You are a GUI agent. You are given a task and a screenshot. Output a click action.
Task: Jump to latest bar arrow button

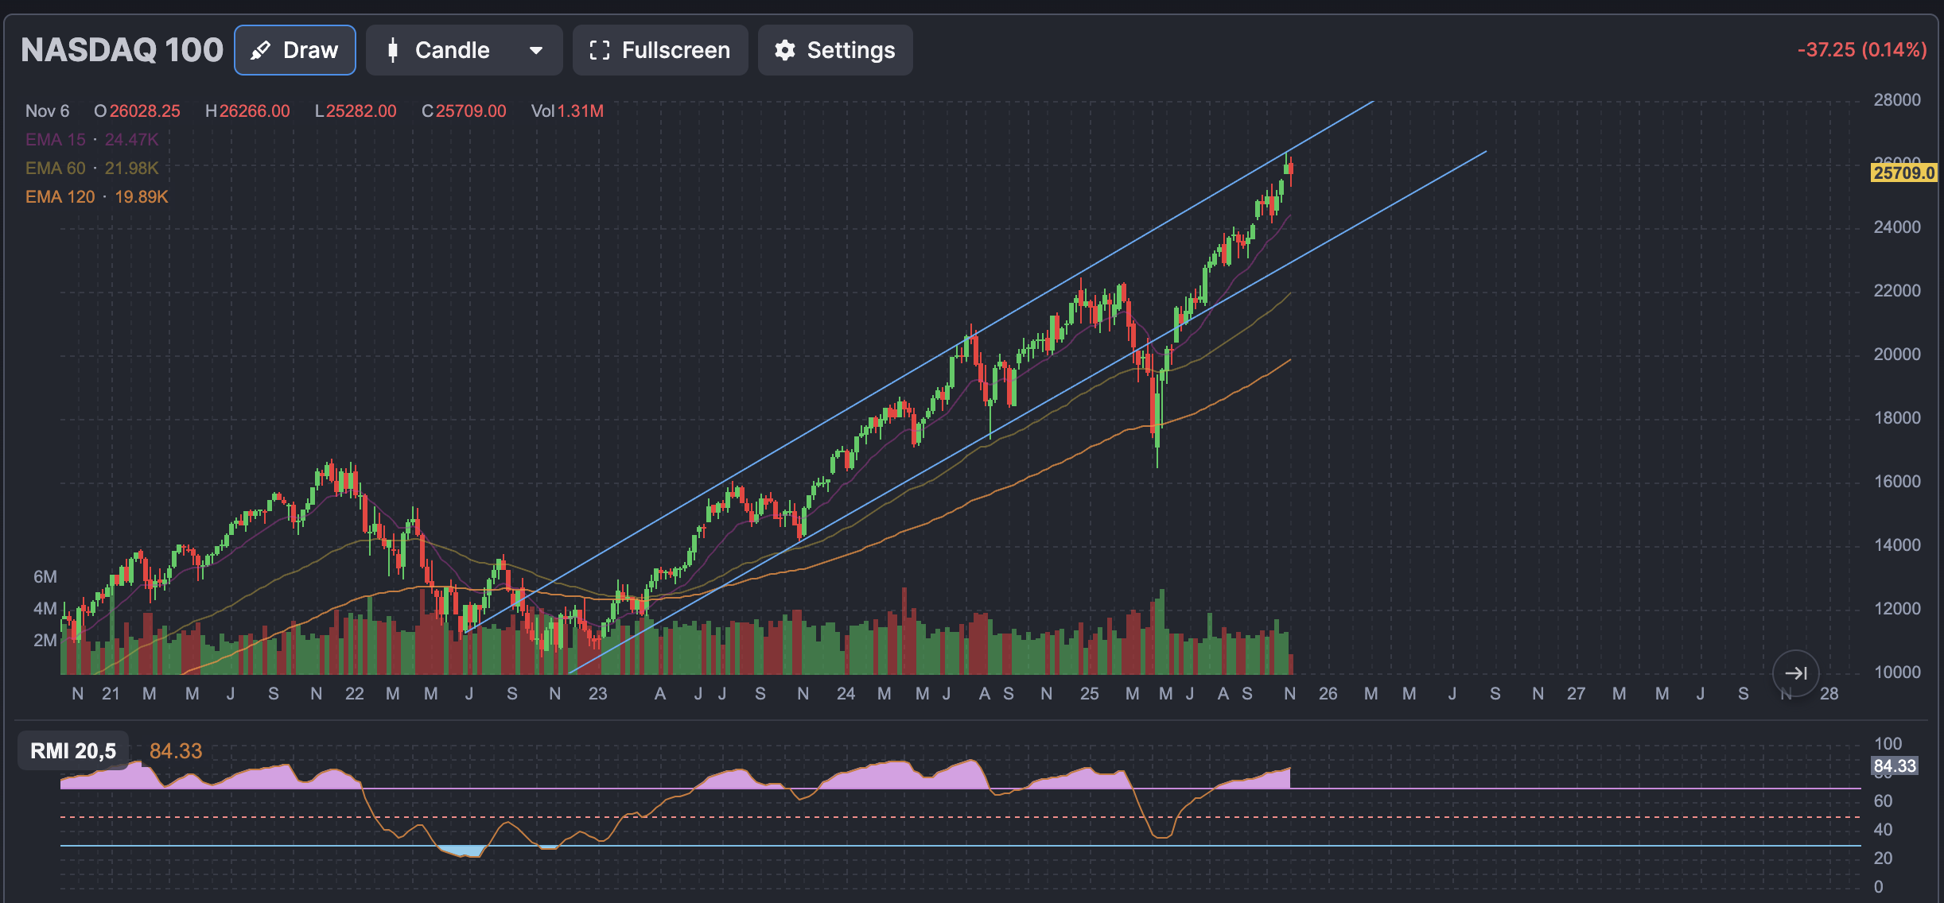click(1795, 673)
